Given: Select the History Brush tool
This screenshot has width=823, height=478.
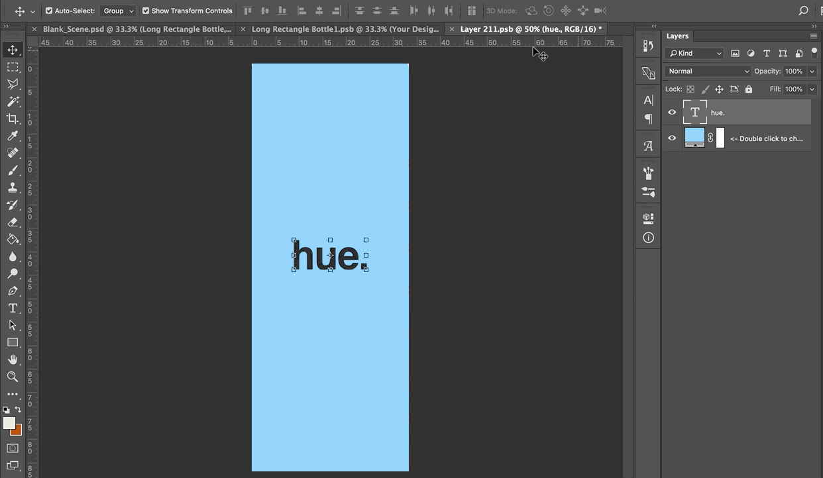Looking at the screenshot, I should click(13, 205).
